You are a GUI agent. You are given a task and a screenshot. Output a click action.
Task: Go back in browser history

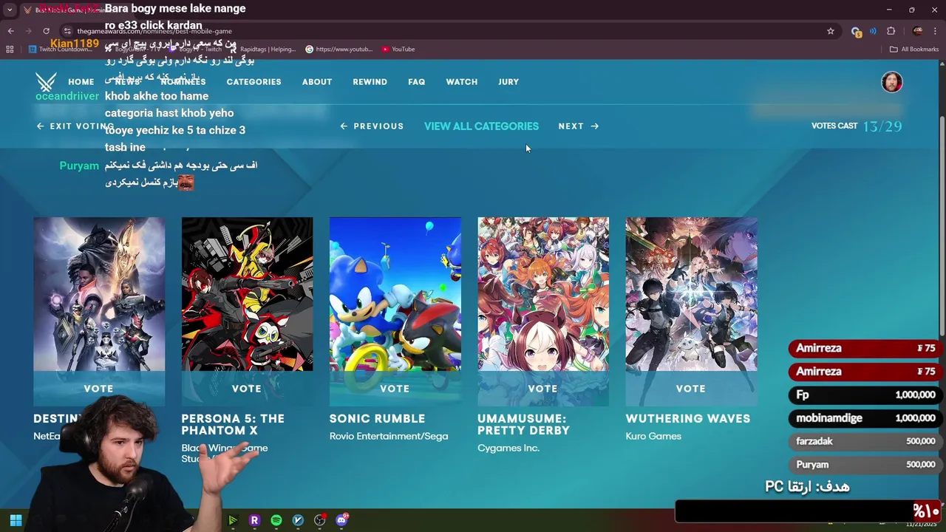[x=10, y=31]
